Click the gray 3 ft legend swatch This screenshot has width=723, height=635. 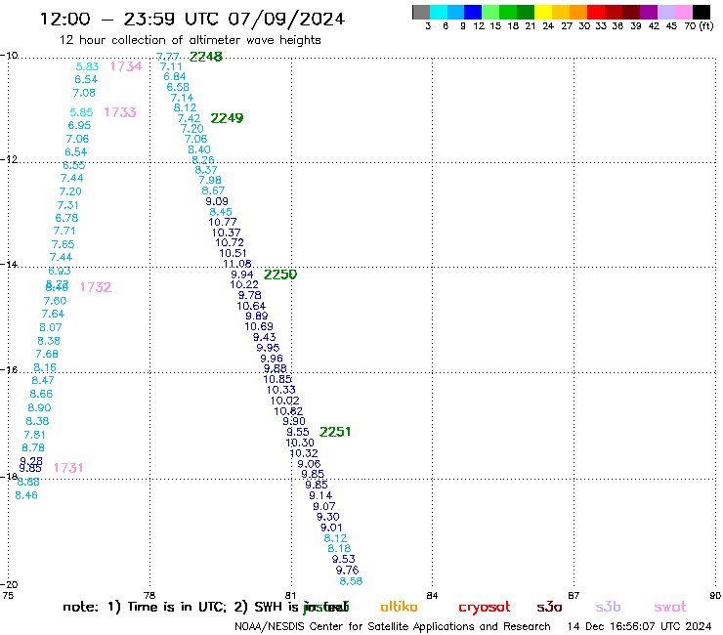[x=421, y=13]
